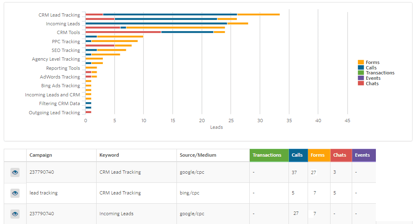Click the Events legend label

(x=373, y=78)
